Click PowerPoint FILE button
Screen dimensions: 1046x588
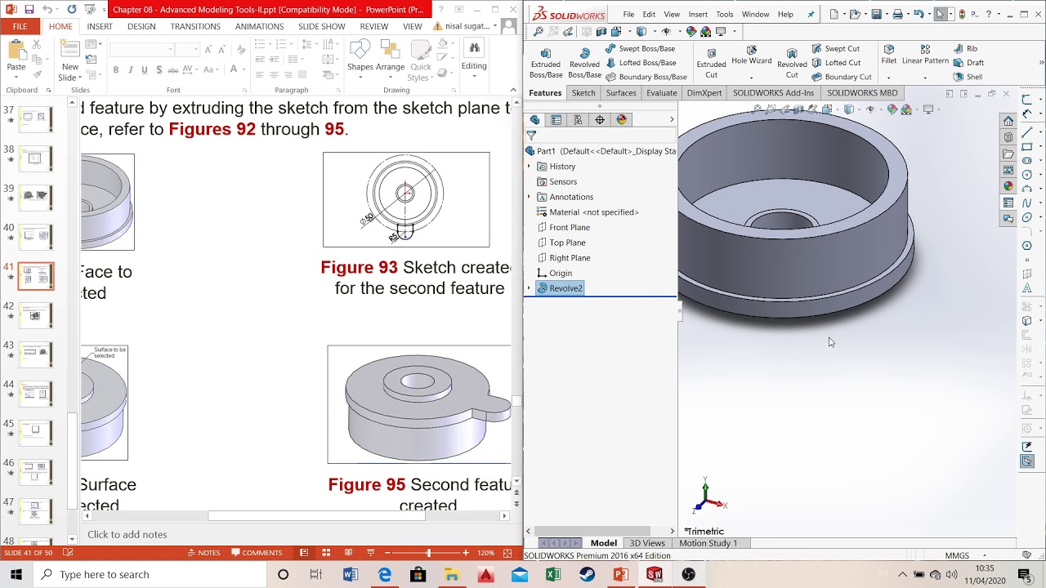point(20,26)
